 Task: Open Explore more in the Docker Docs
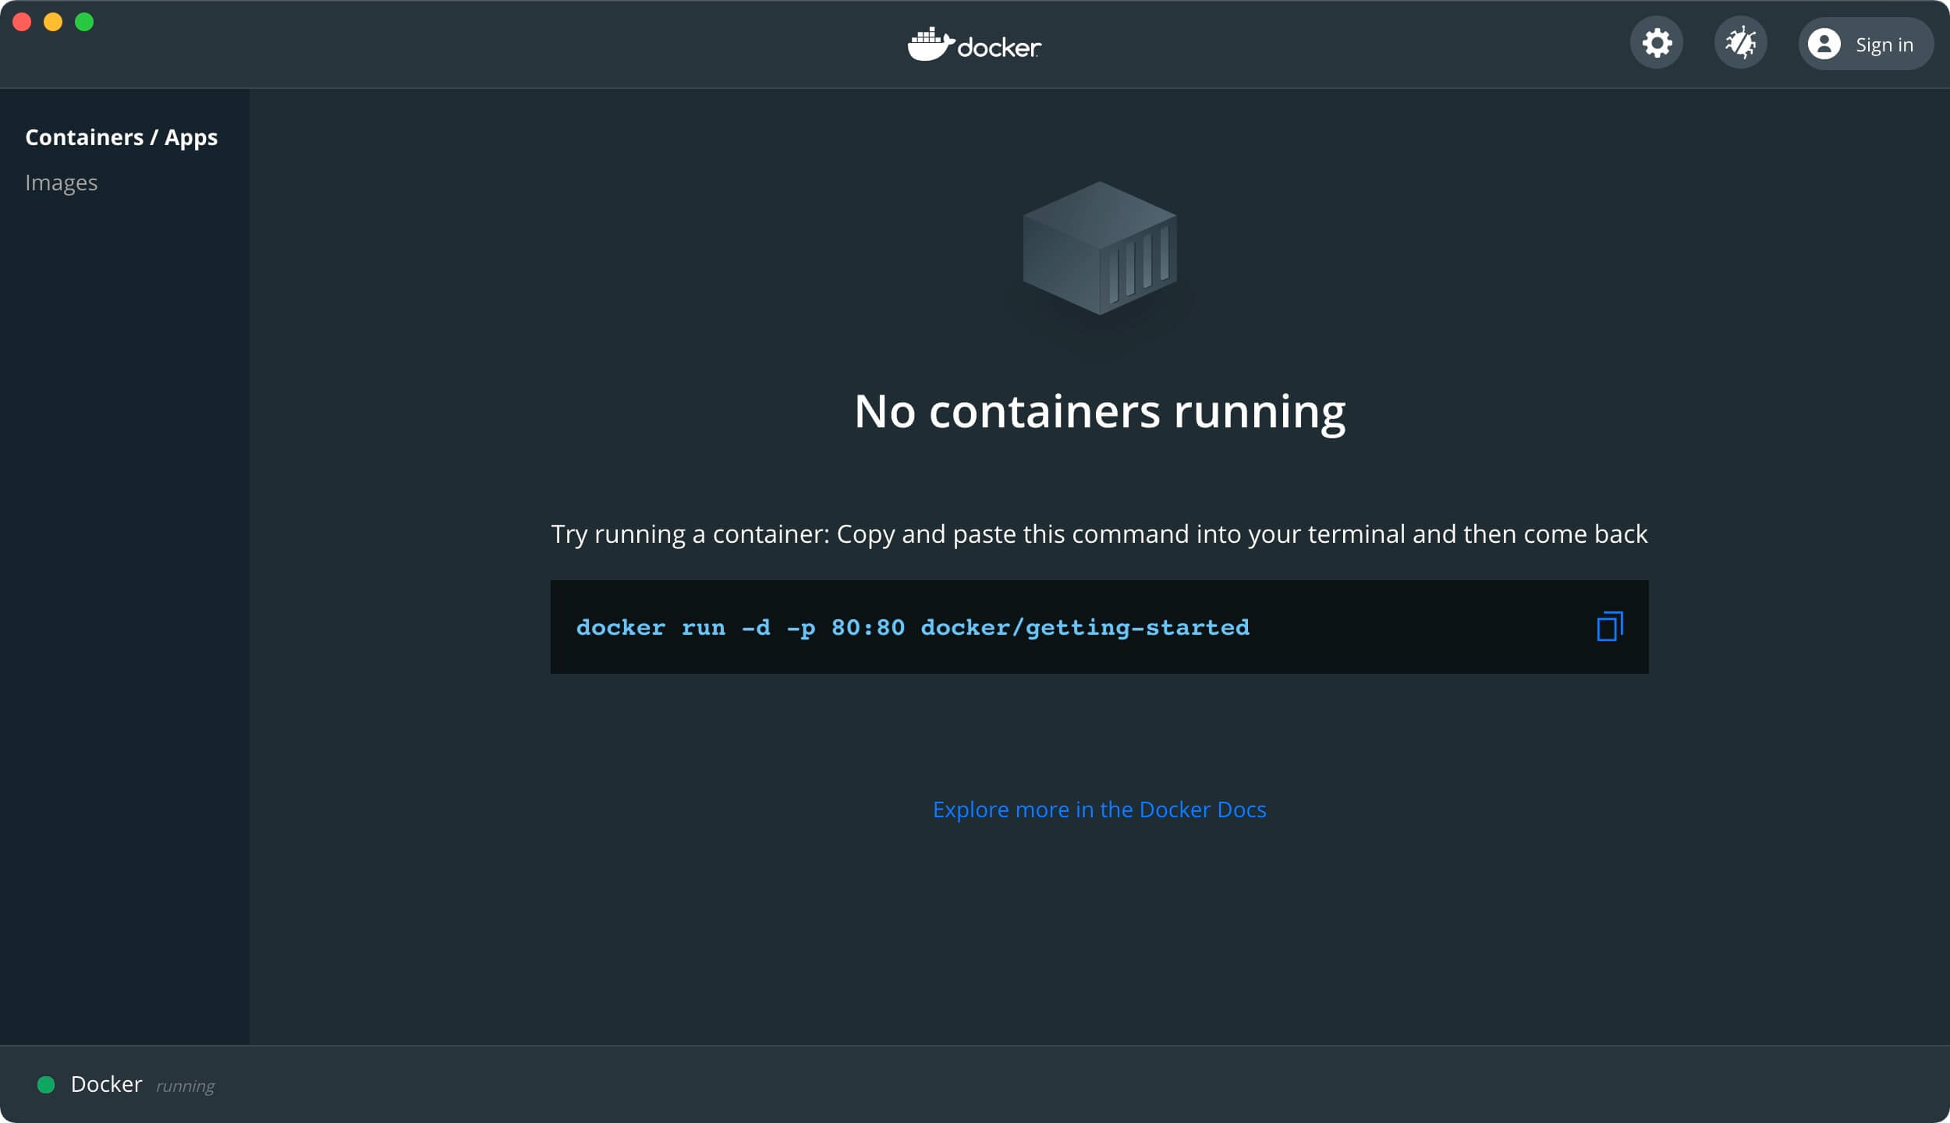pyautogui.click(x=1100, y=809)
